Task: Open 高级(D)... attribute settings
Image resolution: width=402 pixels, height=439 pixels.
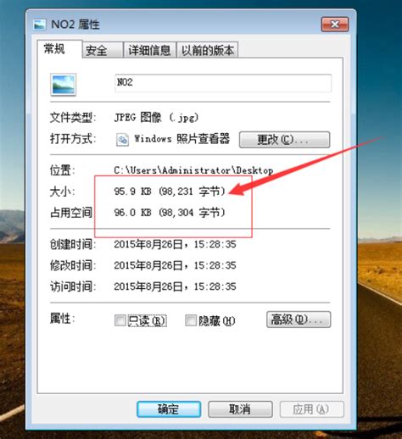Action: pos(299,320)
